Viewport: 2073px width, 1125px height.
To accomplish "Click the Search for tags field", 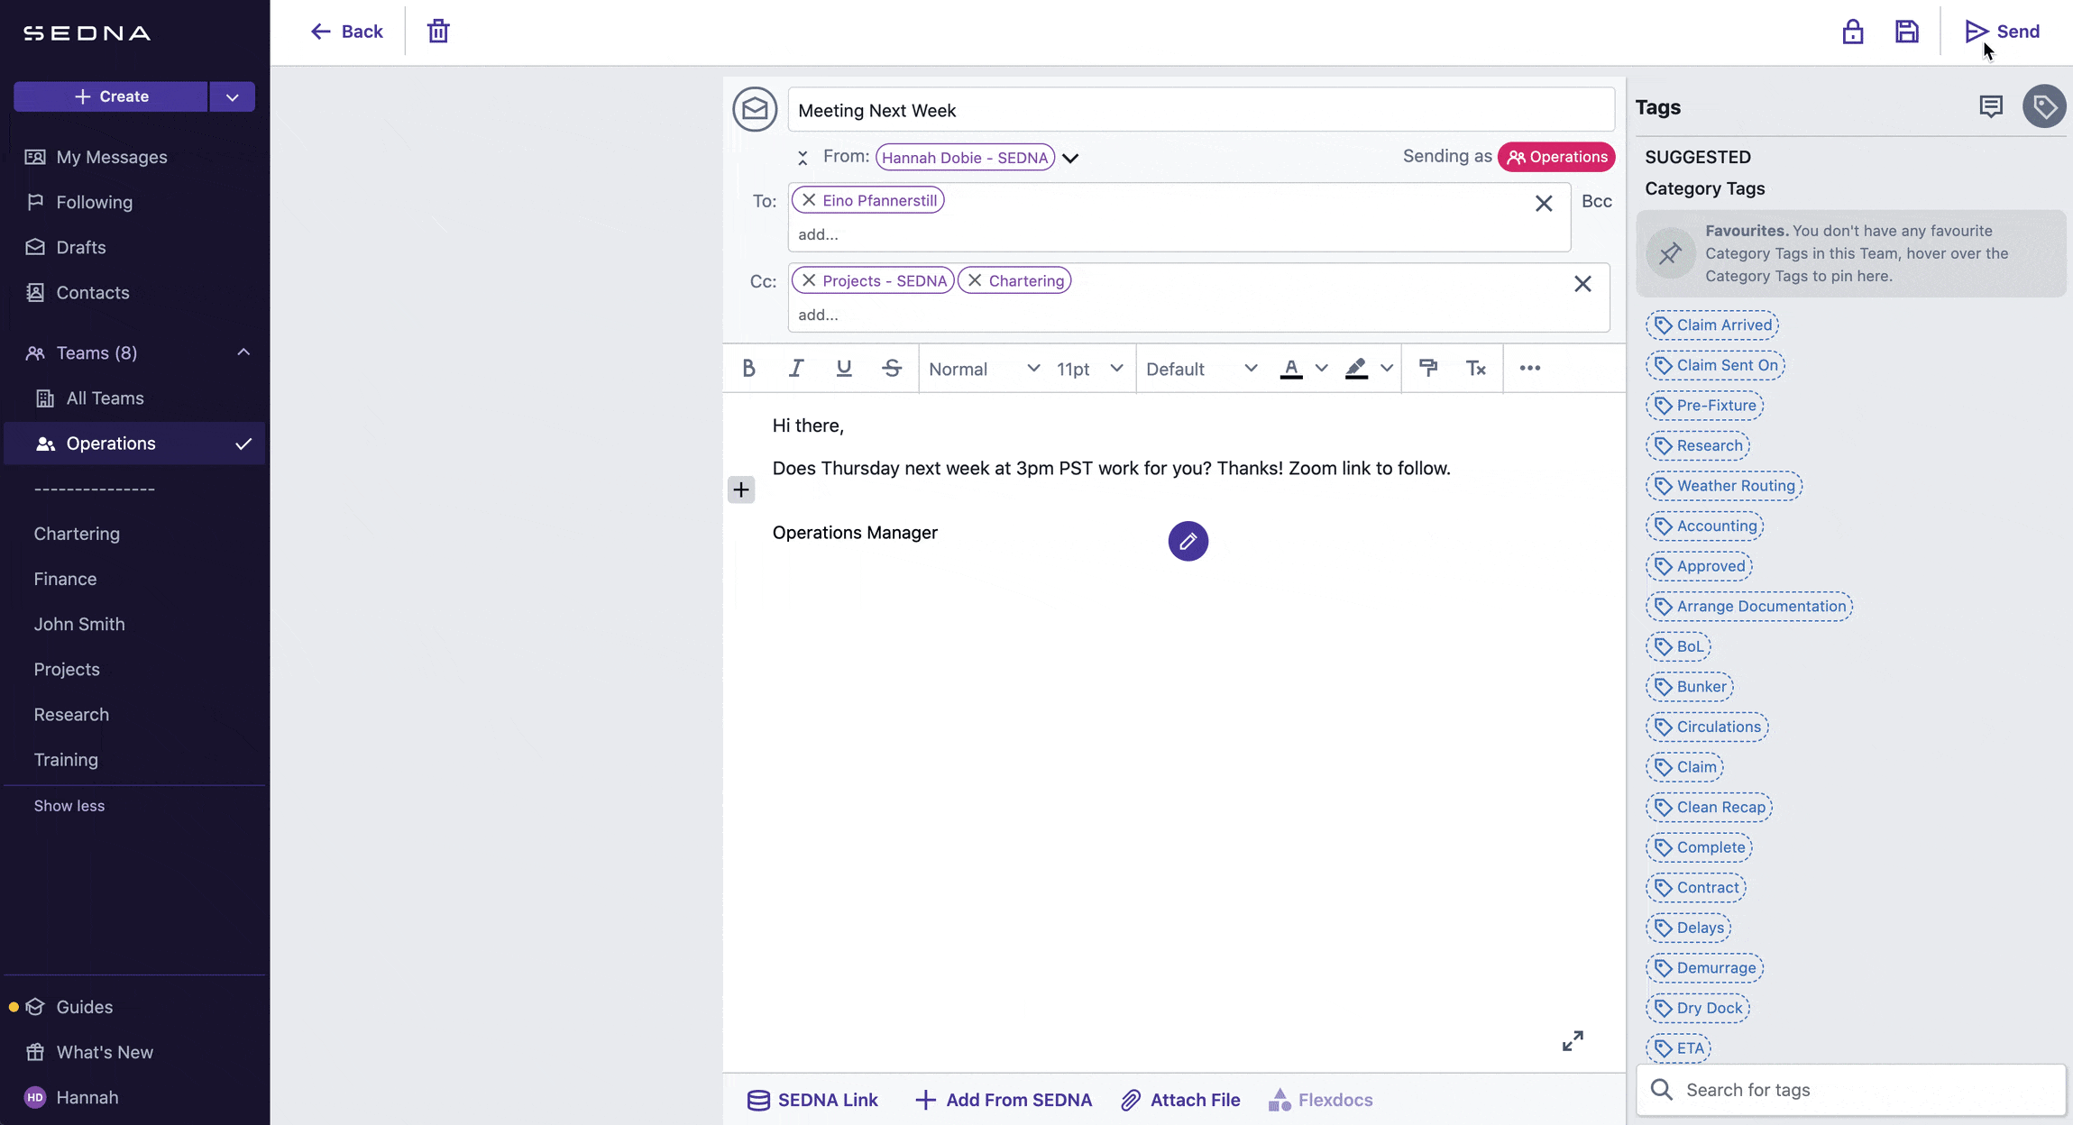I will click(x=1850, y=1090).
